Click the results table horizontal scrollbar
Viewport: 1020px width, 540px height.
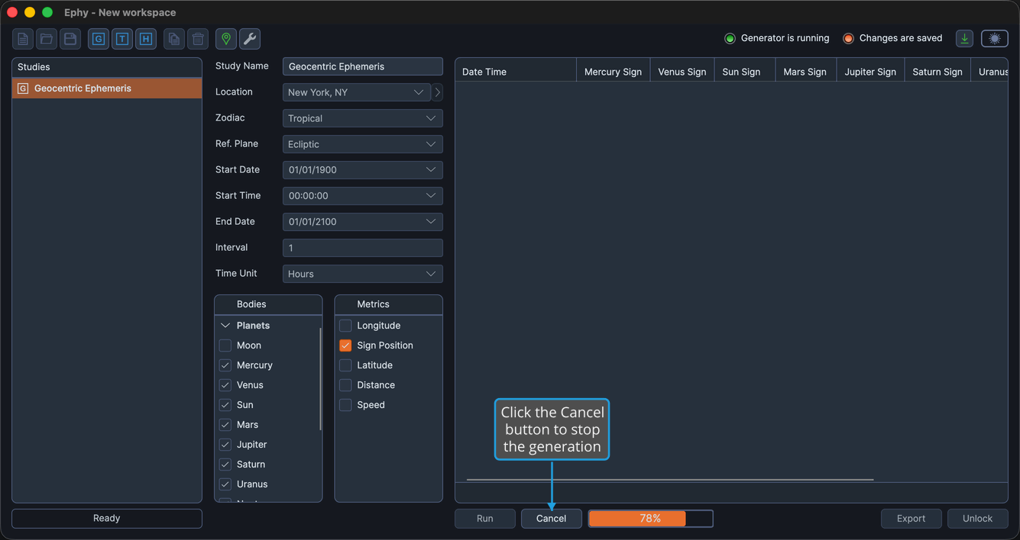tap(670, 480)
